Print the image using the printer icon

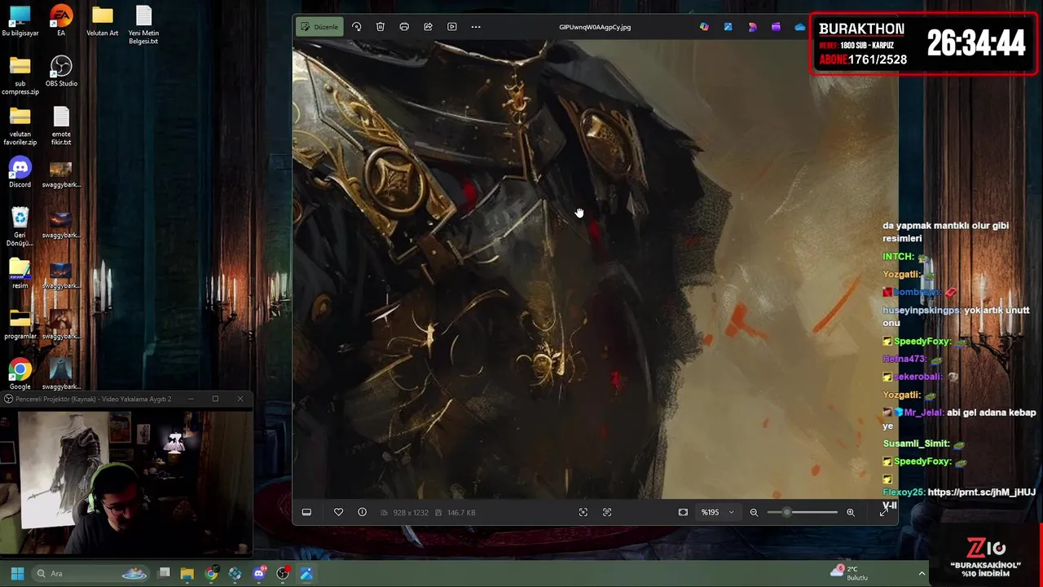click(x=404, y=27)
